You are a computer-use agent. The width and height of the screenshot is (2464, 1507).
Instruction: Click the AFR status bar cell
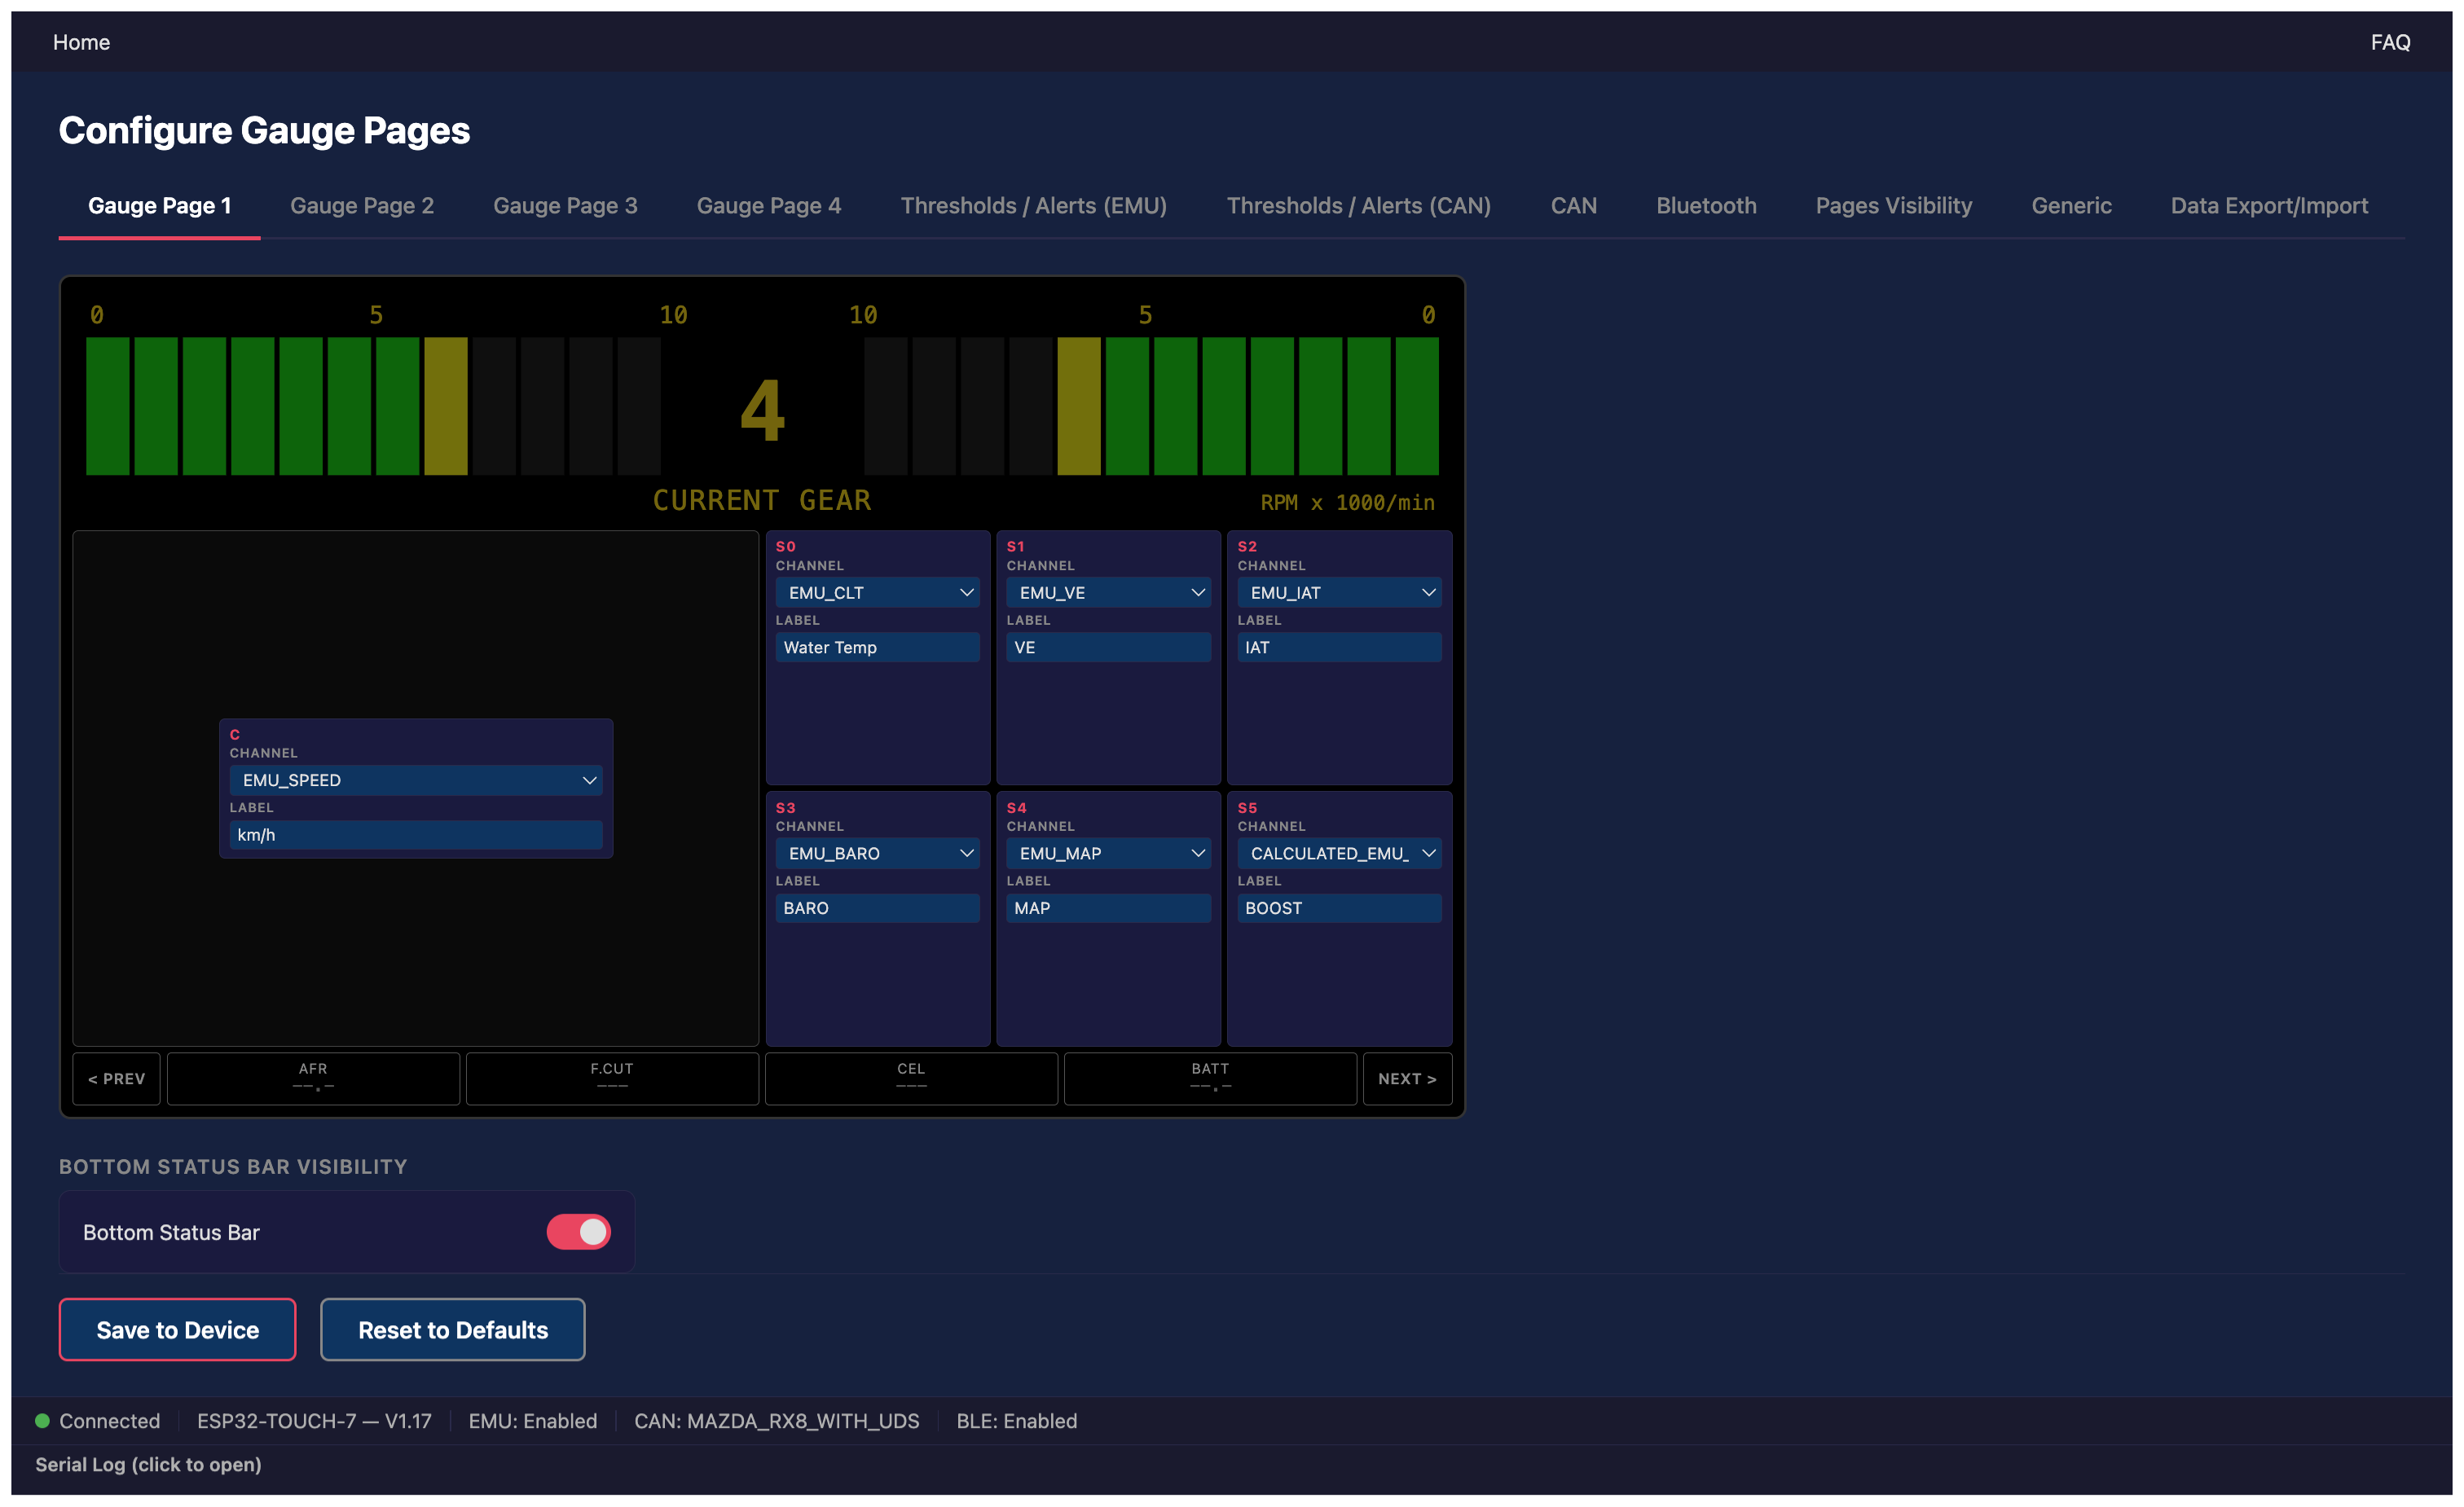click(x=313, y=1078)
